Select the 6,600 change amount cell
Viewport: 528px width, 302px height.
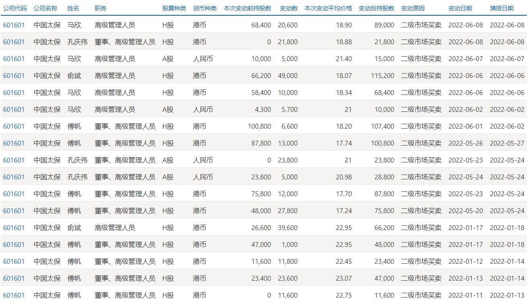click(290, 126)
